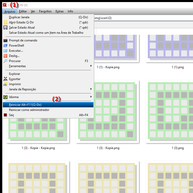This screenshot has height=193, width=193.
Task: Open the Favoritos menu
Action: click(x=45, y=11)
